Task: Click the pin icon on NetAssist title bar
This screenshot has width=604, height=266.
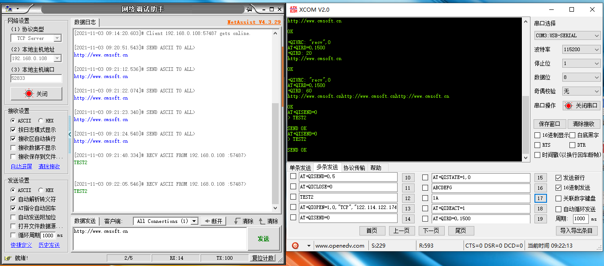Action: tap(249, 9)
